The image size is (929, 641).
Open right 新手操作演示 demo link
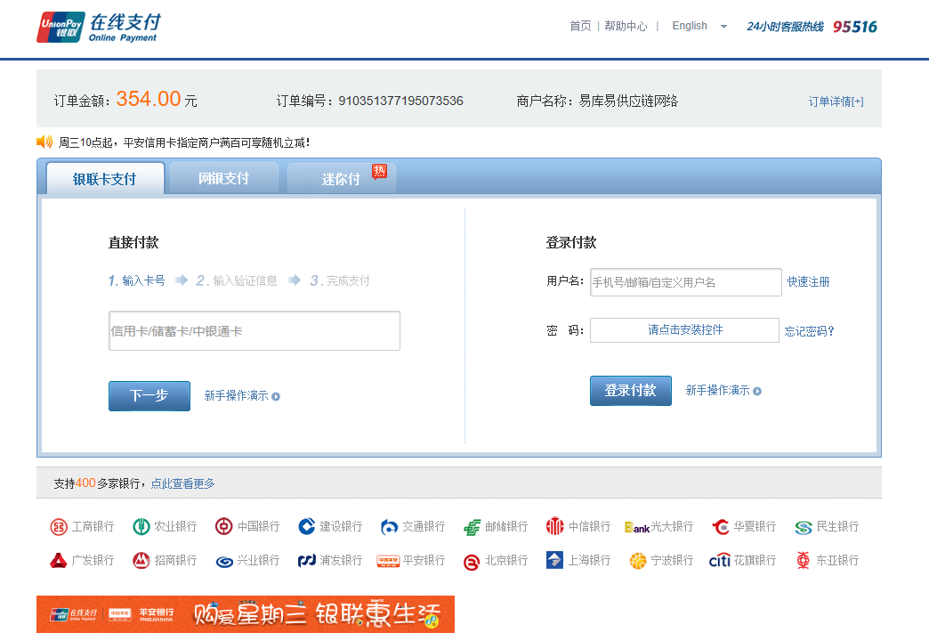(x=717, y=390)
